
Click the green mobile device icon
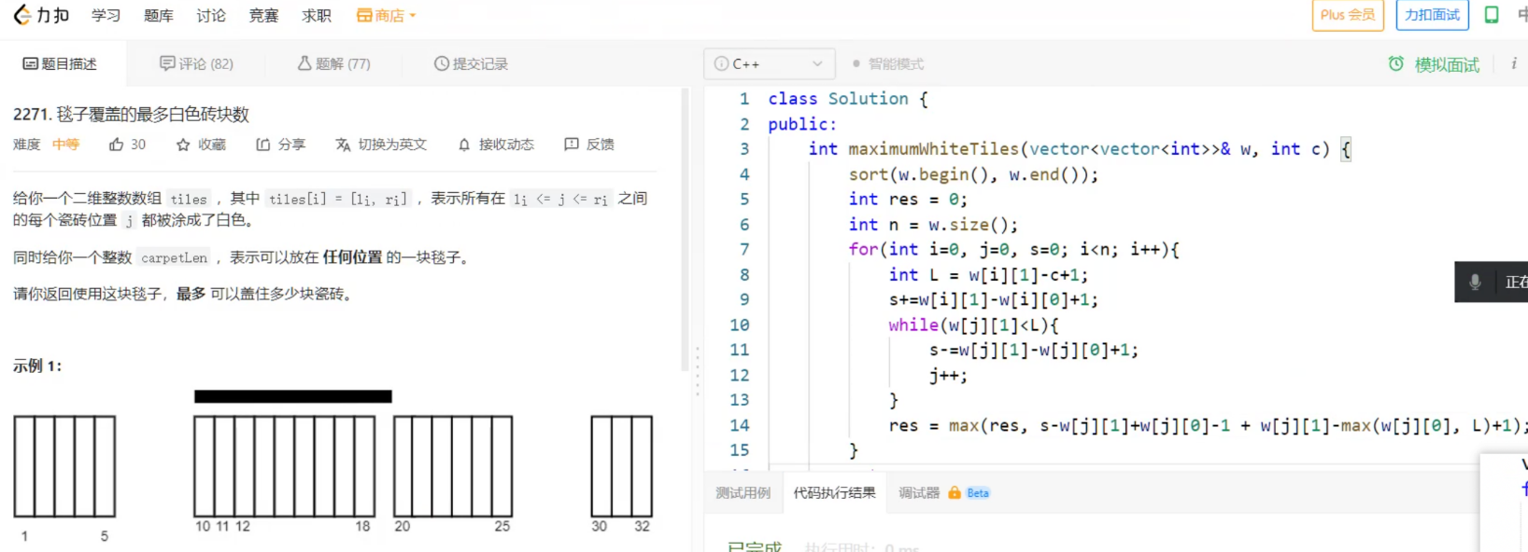coord(1492,15)
